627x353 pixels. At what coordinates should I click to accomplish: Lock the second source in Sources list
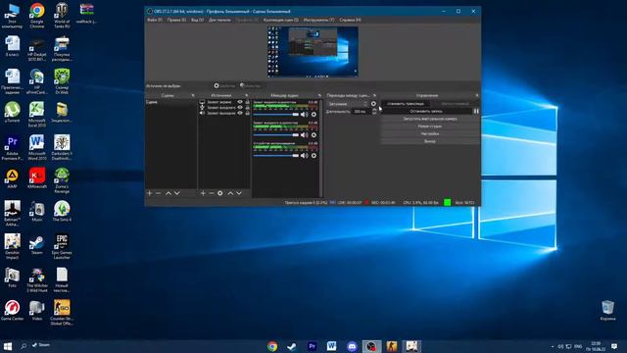coord(247,108)
